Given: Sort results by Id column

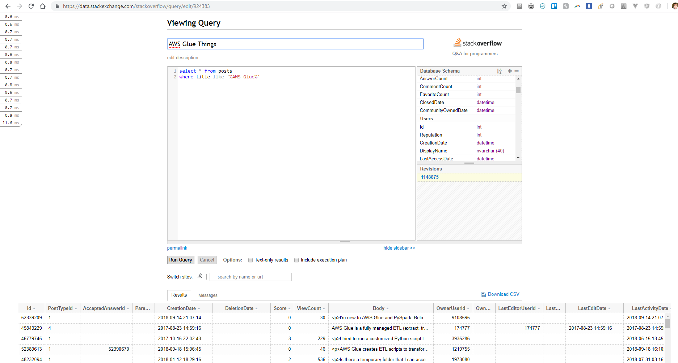Looking at the screenshot, I should pos(31,308).
